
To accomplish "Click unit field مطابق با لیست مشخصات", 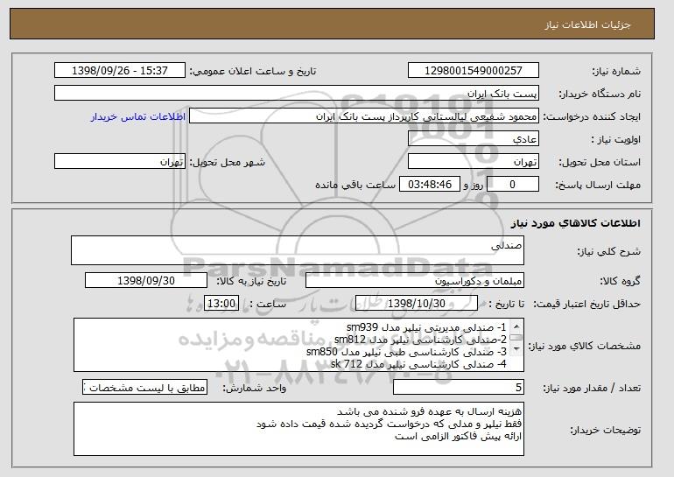I will coord(144,387).
